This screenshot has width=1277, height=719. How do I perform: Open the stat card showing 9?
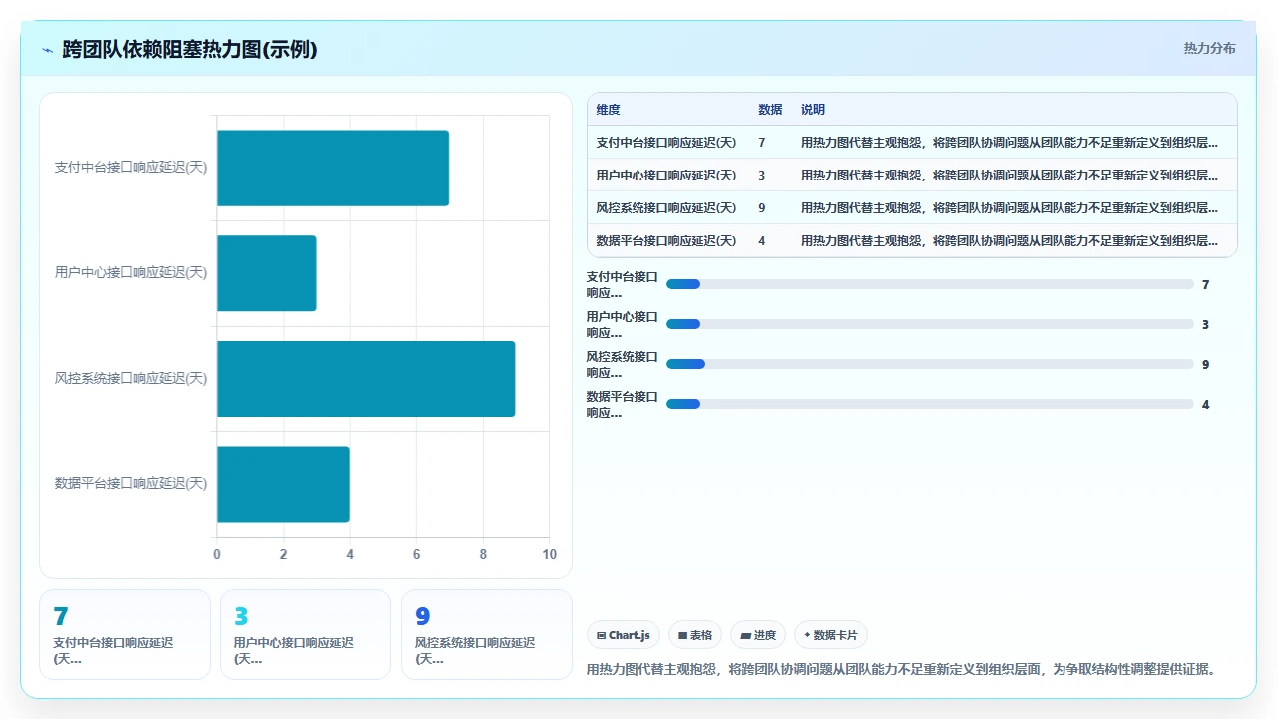tap(487, 634)
